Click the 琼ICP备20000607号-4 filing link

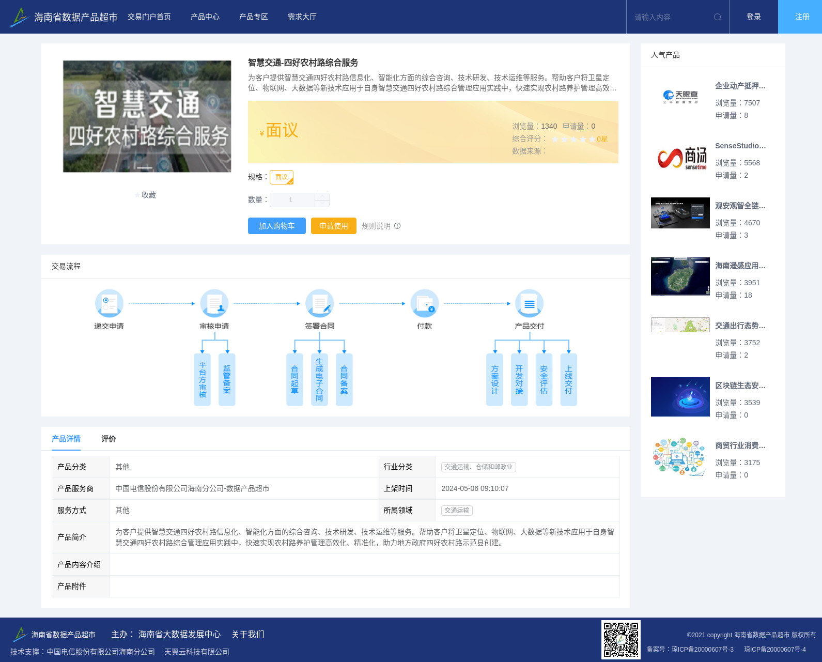click(775, 649)
